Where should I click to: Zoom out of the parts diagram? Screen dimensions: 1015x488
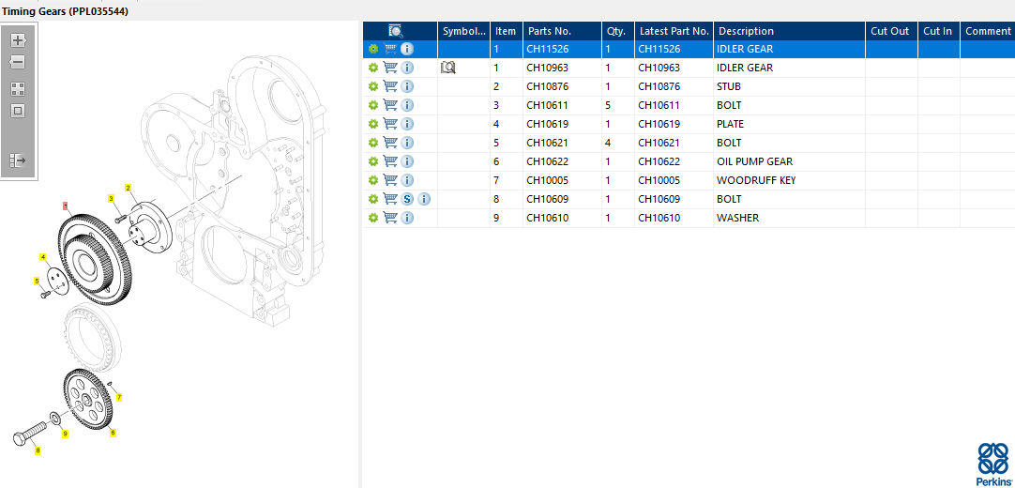point(17,63)
